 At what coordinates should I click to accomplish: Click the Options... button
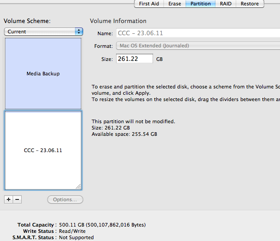point(65,199)
